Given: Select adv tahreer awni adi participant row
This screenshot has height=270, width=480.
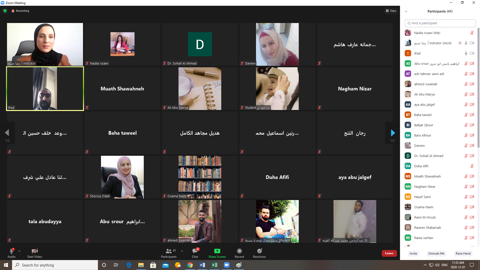Looking at the screenshot, I should (x=440, y=74).
